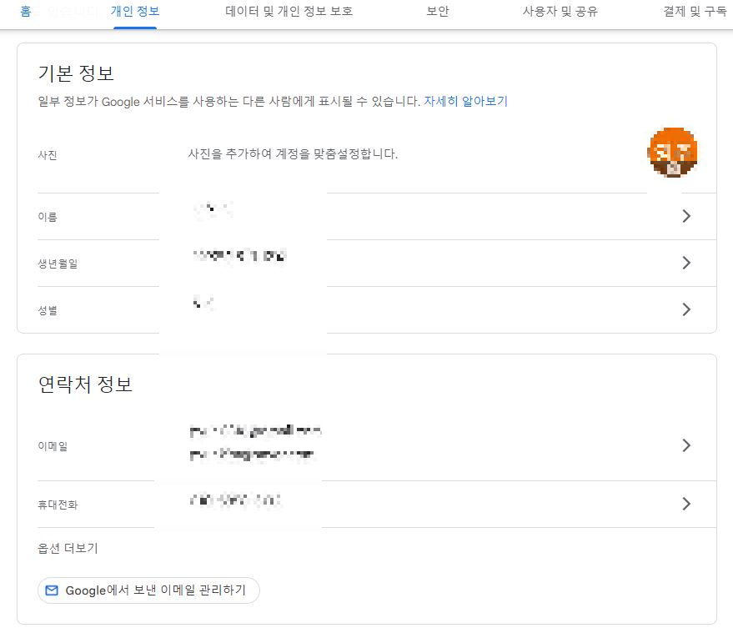The width and height of the screenshot is (733, 638).
Task: Open the 데이터 및 개인 정보 보호 tab
Action: point(288,12)
